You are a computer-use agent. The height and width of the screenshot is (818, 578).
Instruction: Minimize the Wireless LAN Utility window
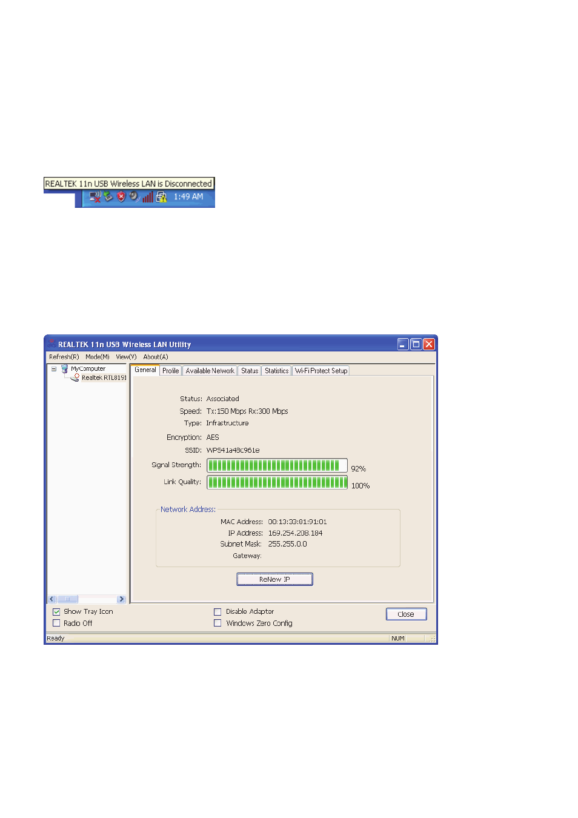coord(403,344)
